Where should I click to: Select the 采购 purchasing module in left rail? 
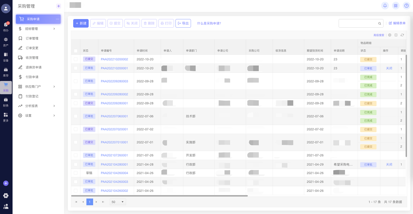tap(6, 87)
